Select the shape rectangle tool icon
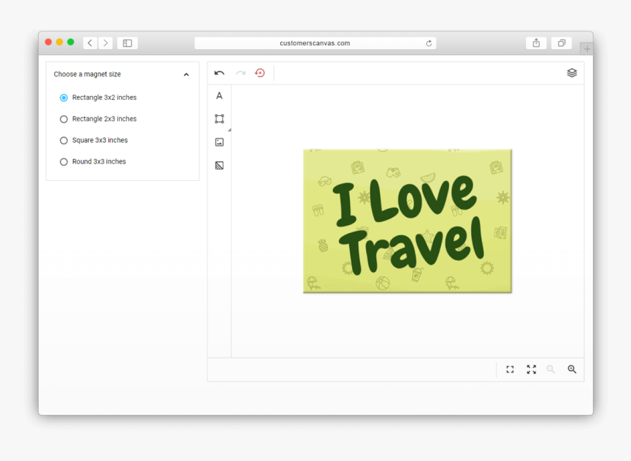631x461 pixels. 219,119
